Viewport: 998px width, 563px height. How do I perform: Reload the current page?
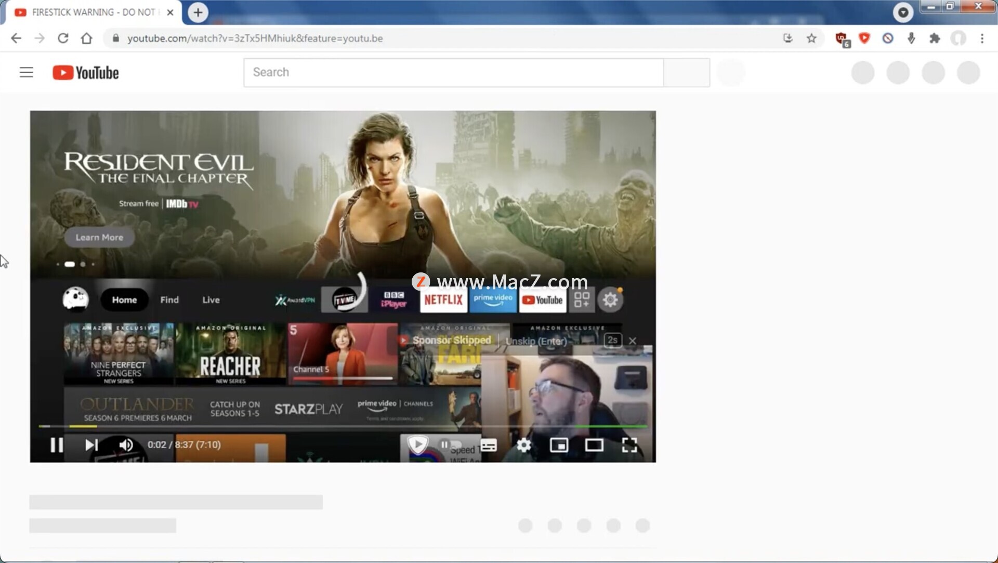pyautogui.click(x=63, y=38)
